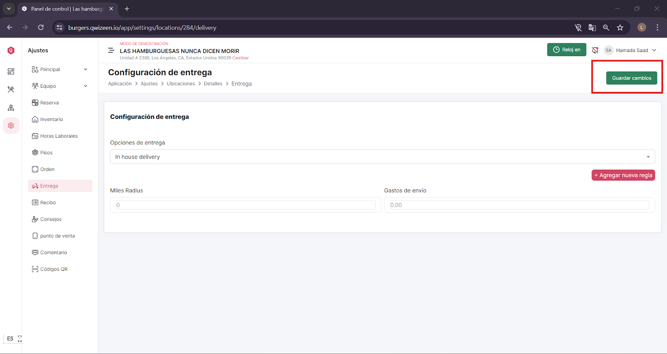This screenshot has width=667, height=354.
Task: Open the dashboard grid icon in left rail
Action: (11, 72)
